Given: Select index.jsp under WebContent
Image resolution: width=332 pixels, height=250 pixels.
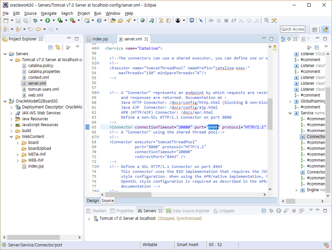Looking at the screenshot, I should tap(36, 166).
